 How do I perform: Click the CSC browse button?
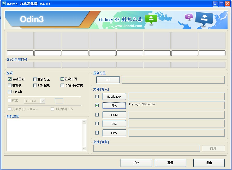tap(114, 124)
